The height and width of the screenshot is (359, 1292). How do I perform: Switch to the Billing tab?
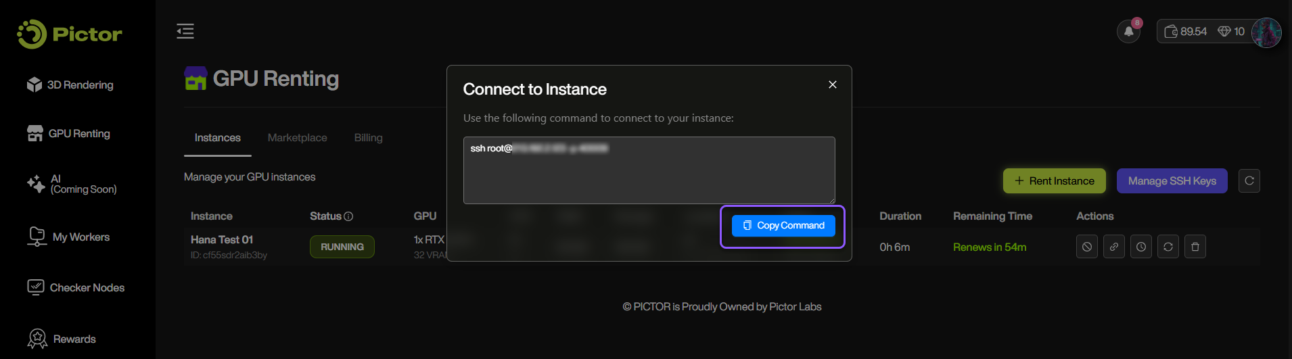pos(368,138)
